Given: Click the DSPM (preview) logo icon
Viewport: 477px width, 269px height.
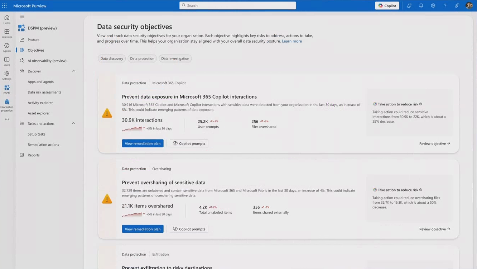Looking at the screenshot, I should [21, 28].
